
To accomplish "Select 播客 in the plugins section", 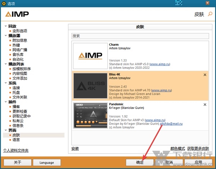I will 16,107.
